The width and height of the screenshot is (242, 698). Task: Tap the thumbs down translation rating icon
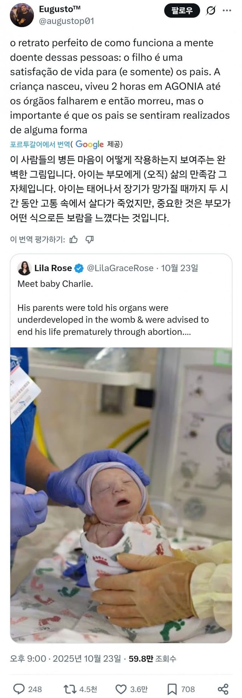(90, 239)
